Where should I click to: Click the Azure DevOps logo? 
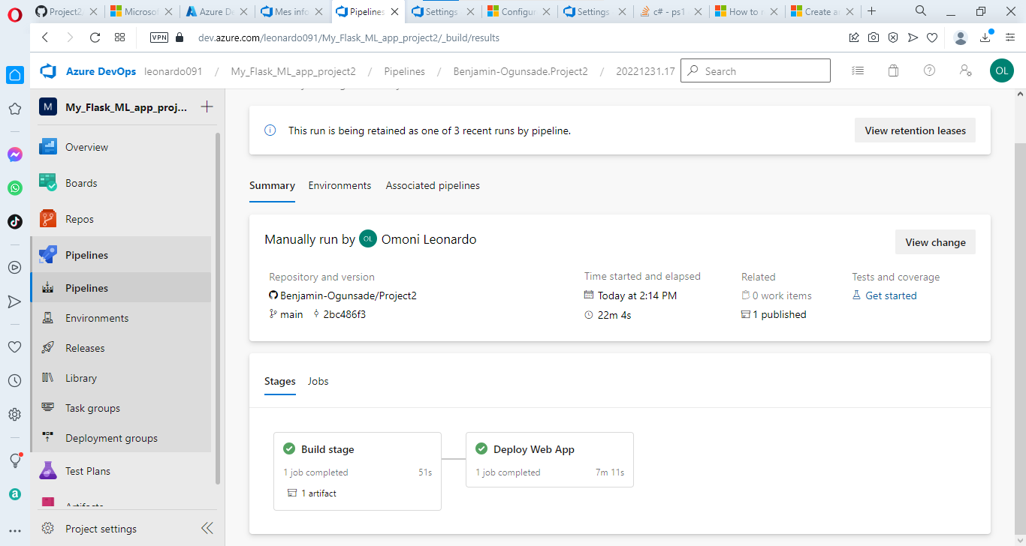point(47,70)
